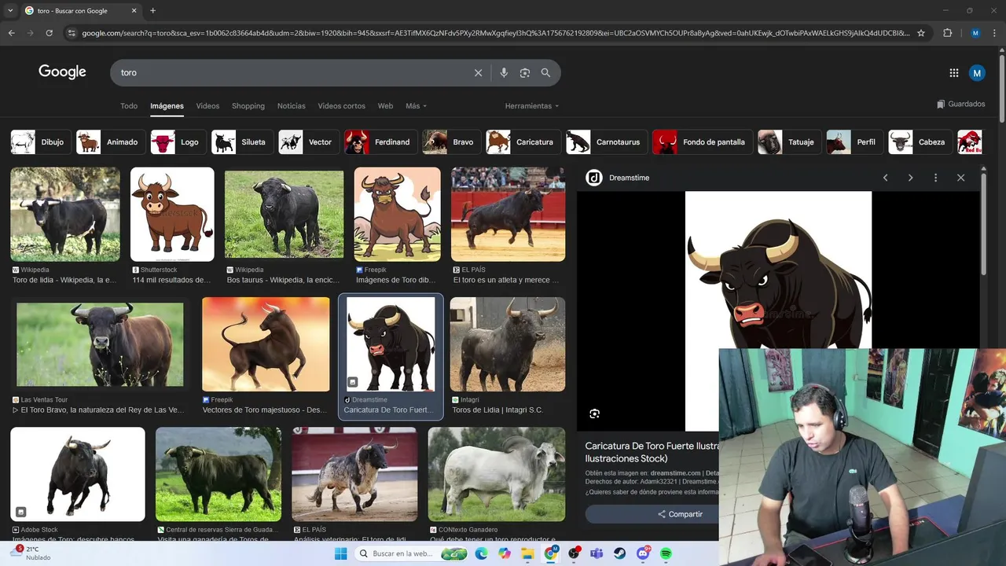Image resolution: width=1006 pixels, height=566 pixels.
Task: Filter images by Fondo de pantalla chip
Action: [x=702, y=142]
